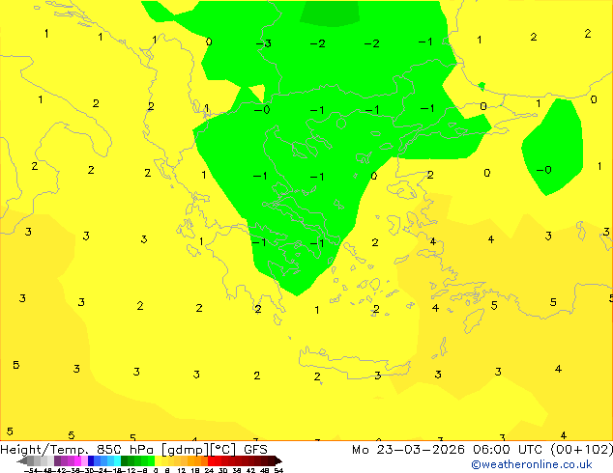This screenshot has width=613, height=473.
Task: Click the bright red legend swatch
Action: [x=212, y=461]
